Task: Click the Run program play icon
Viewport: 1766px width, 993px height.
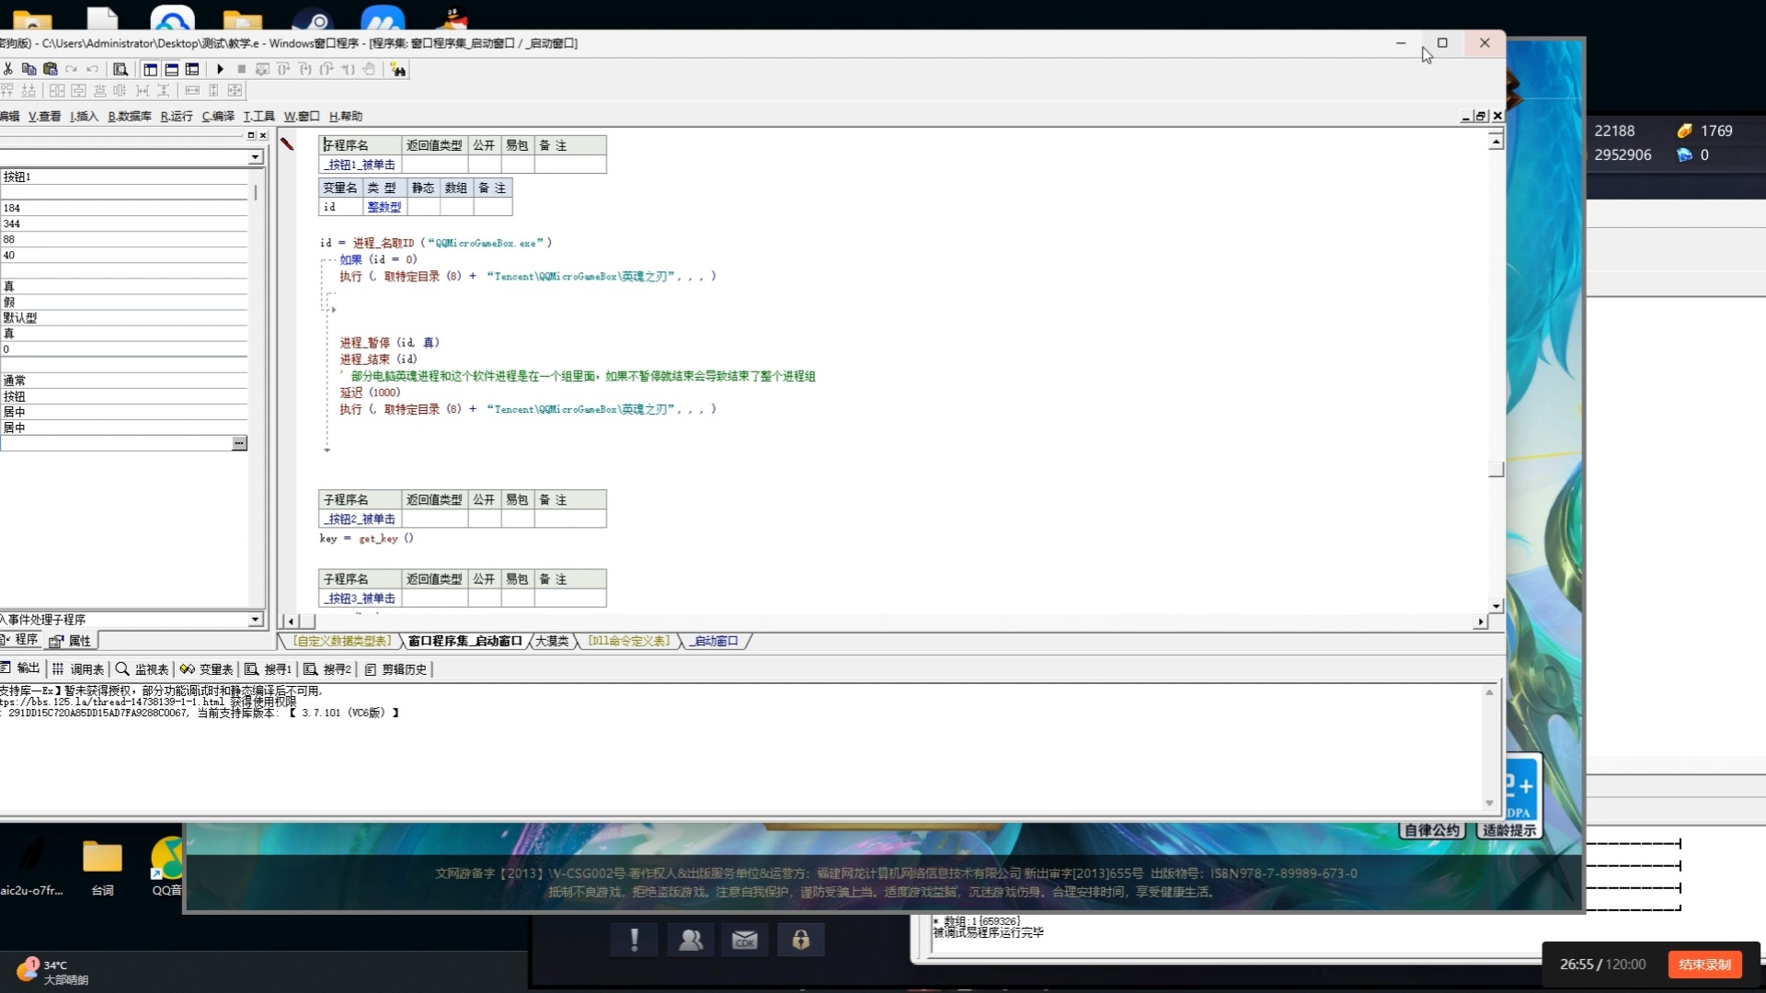Action: point(220,69)
